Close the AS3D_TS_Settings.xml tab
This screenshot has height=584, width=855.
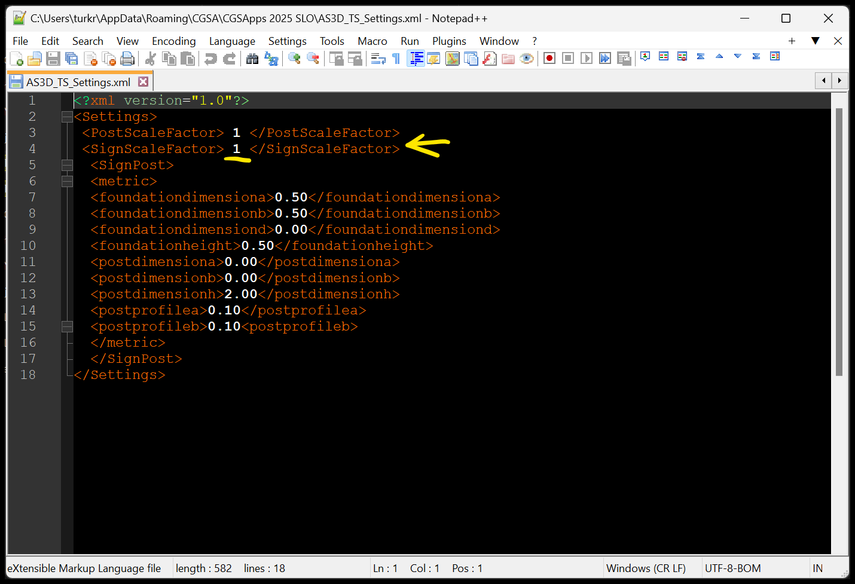point(143,81)
